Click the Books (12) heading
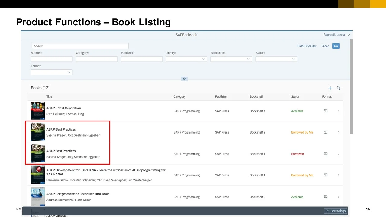386x217 pixels. (x=40, y=88)
